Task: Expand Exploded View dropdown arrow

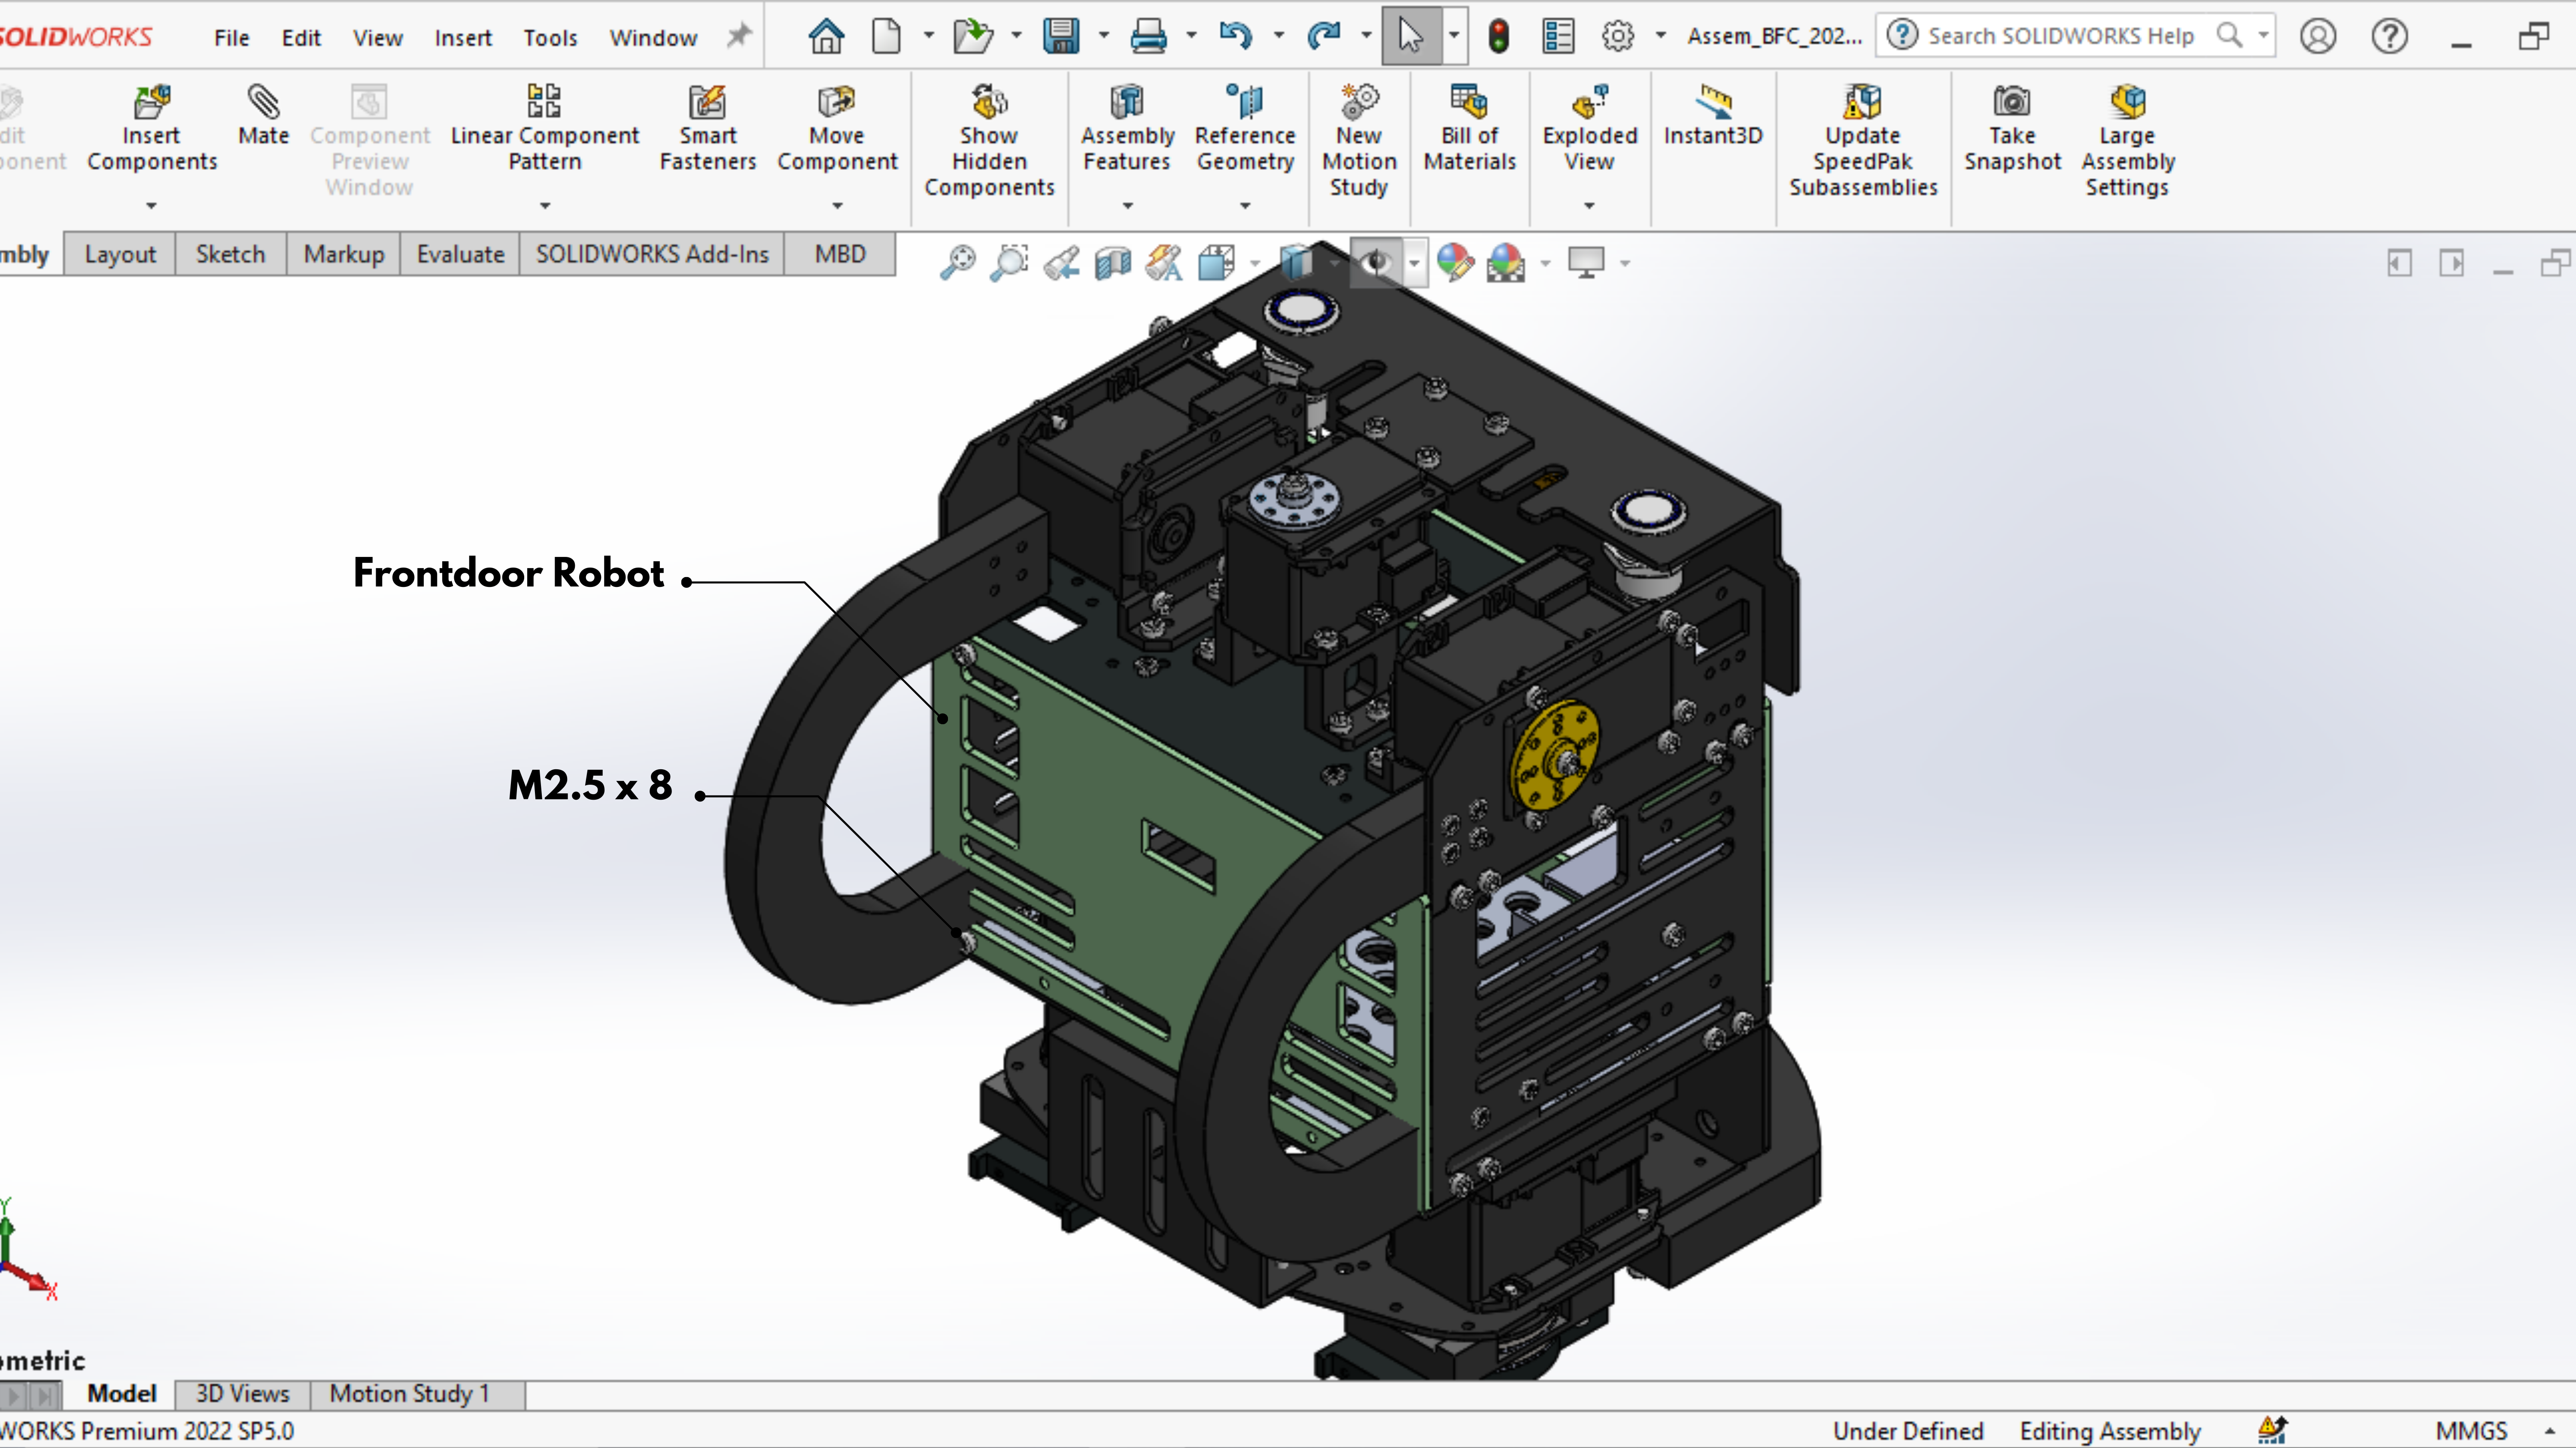Action: (1590, 206)
